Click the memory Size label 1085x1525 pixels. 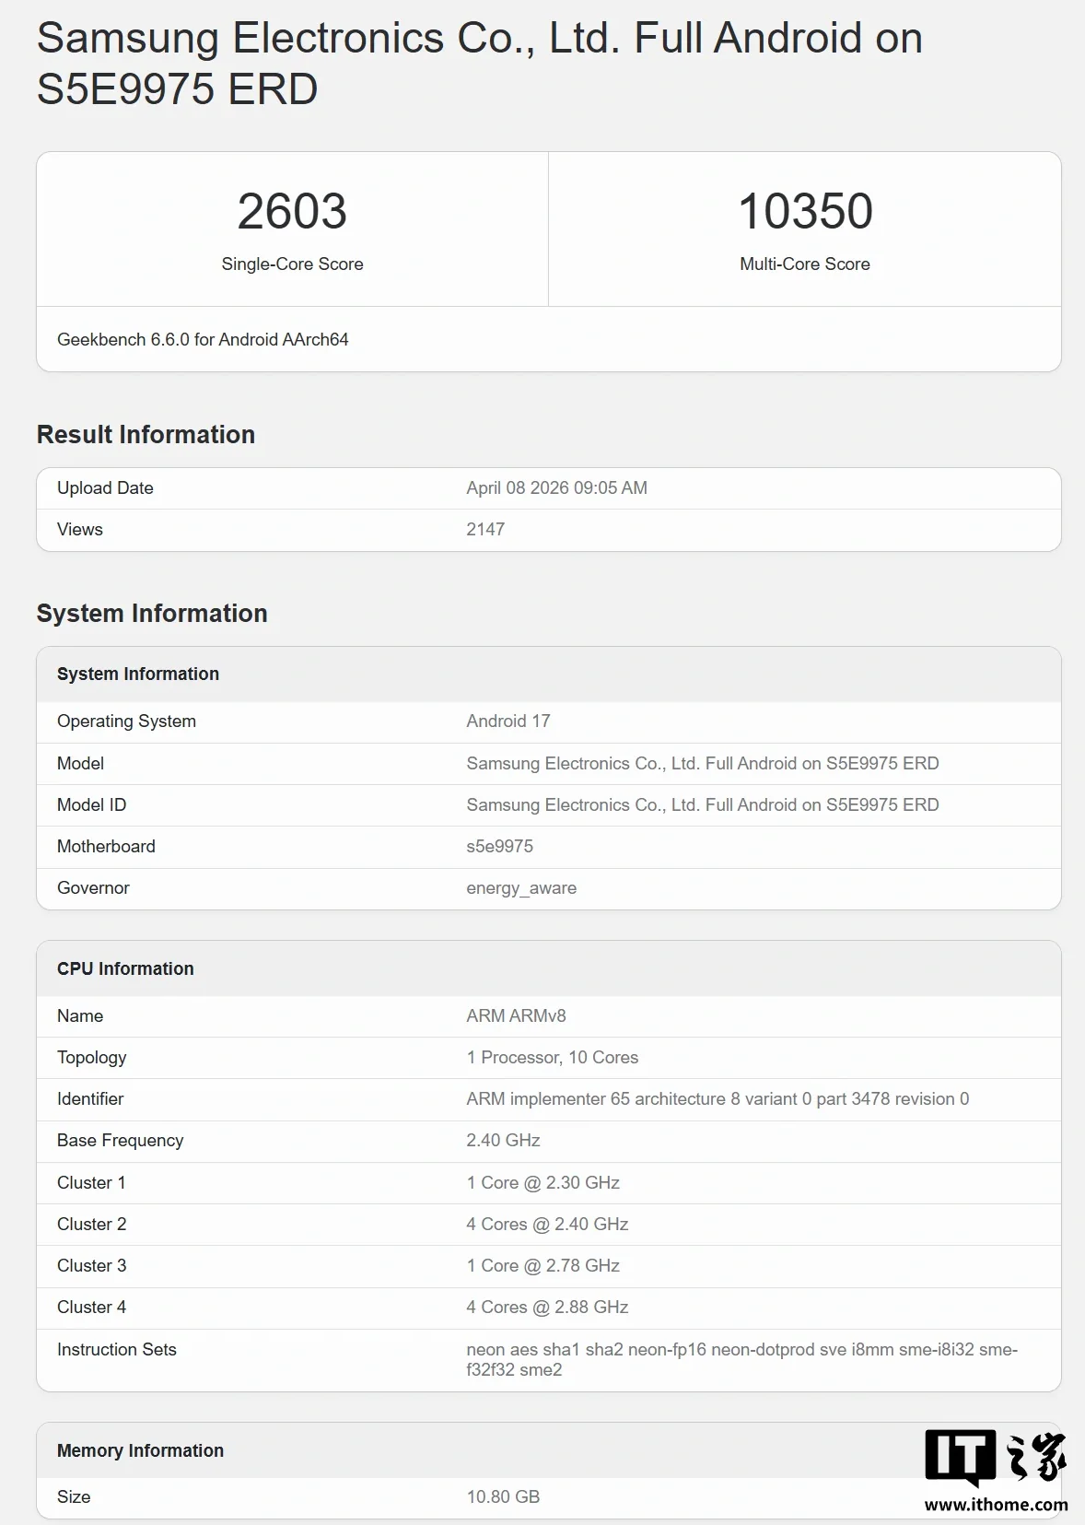74,1497
